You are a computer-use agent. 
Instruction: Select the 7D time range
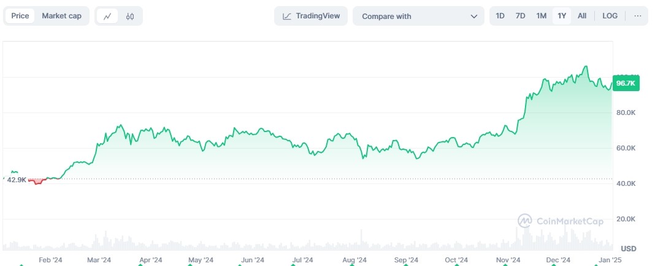(x=520, y=16)
